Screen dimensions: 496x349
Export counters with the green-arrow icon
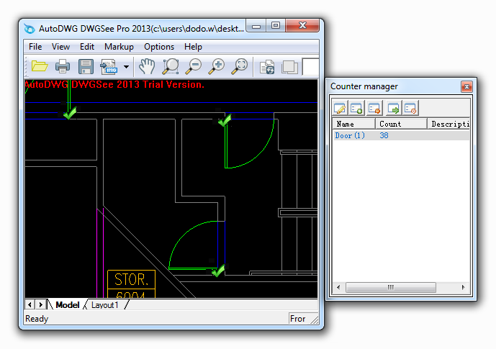click(x=393, y=109)
